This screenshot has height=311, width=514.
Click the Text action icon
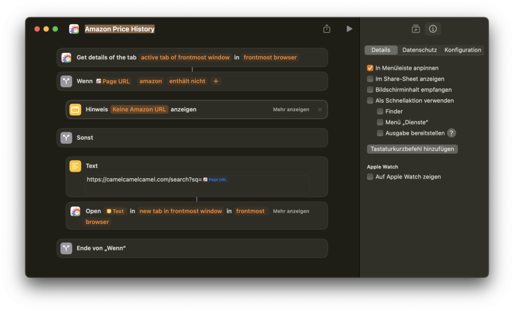coord(75,166)
